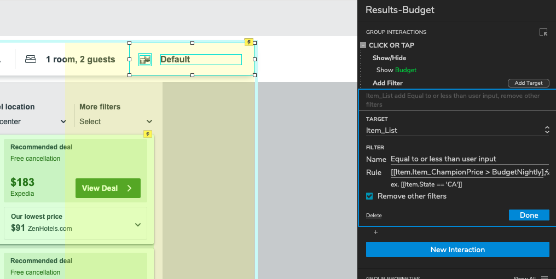Click the lightning badge on deal card

tap(147, 134)
